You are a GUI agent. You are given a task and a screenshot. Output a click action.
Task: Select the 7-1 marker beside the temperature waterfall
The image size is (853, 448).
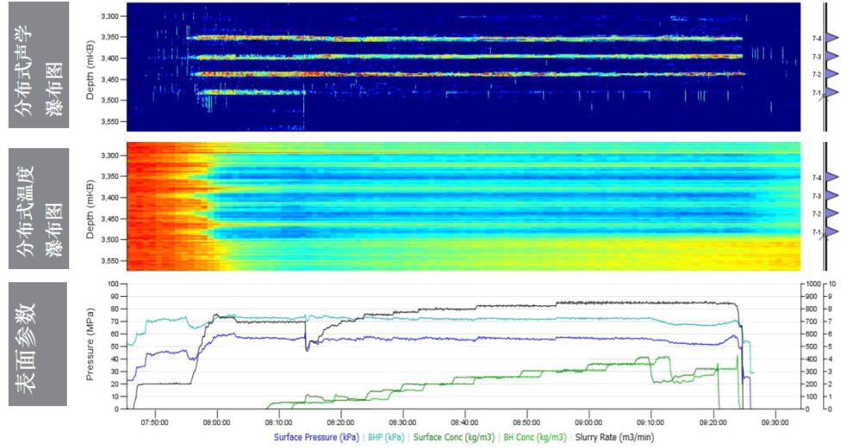(x=831, y=232)
